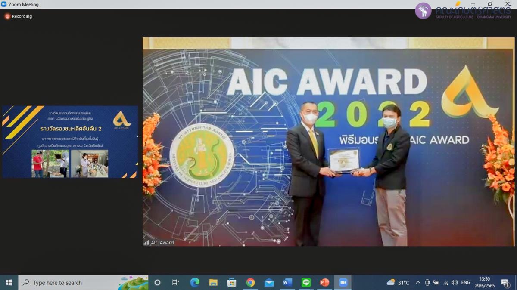Switch the ENG input language indicator
The height and width of the screenshot is (290, 517).
pyautogui.click(x=466, y=283)
